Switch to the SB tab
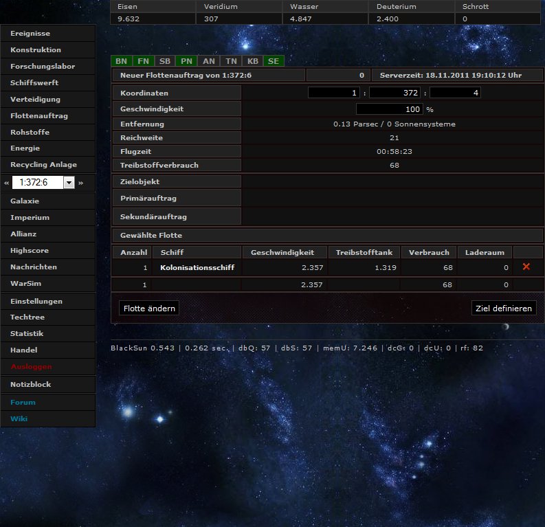 165,61
